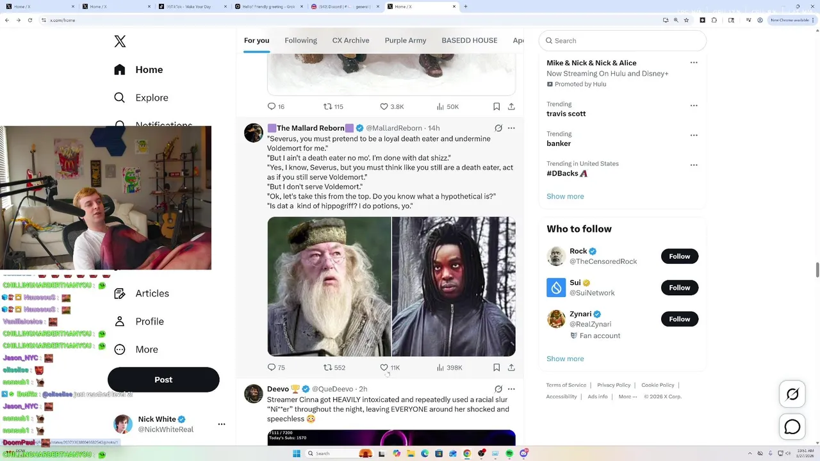The image size is (820, 461).
Task: Open options for the Hulu promoted trend
Action: point(693,63)
